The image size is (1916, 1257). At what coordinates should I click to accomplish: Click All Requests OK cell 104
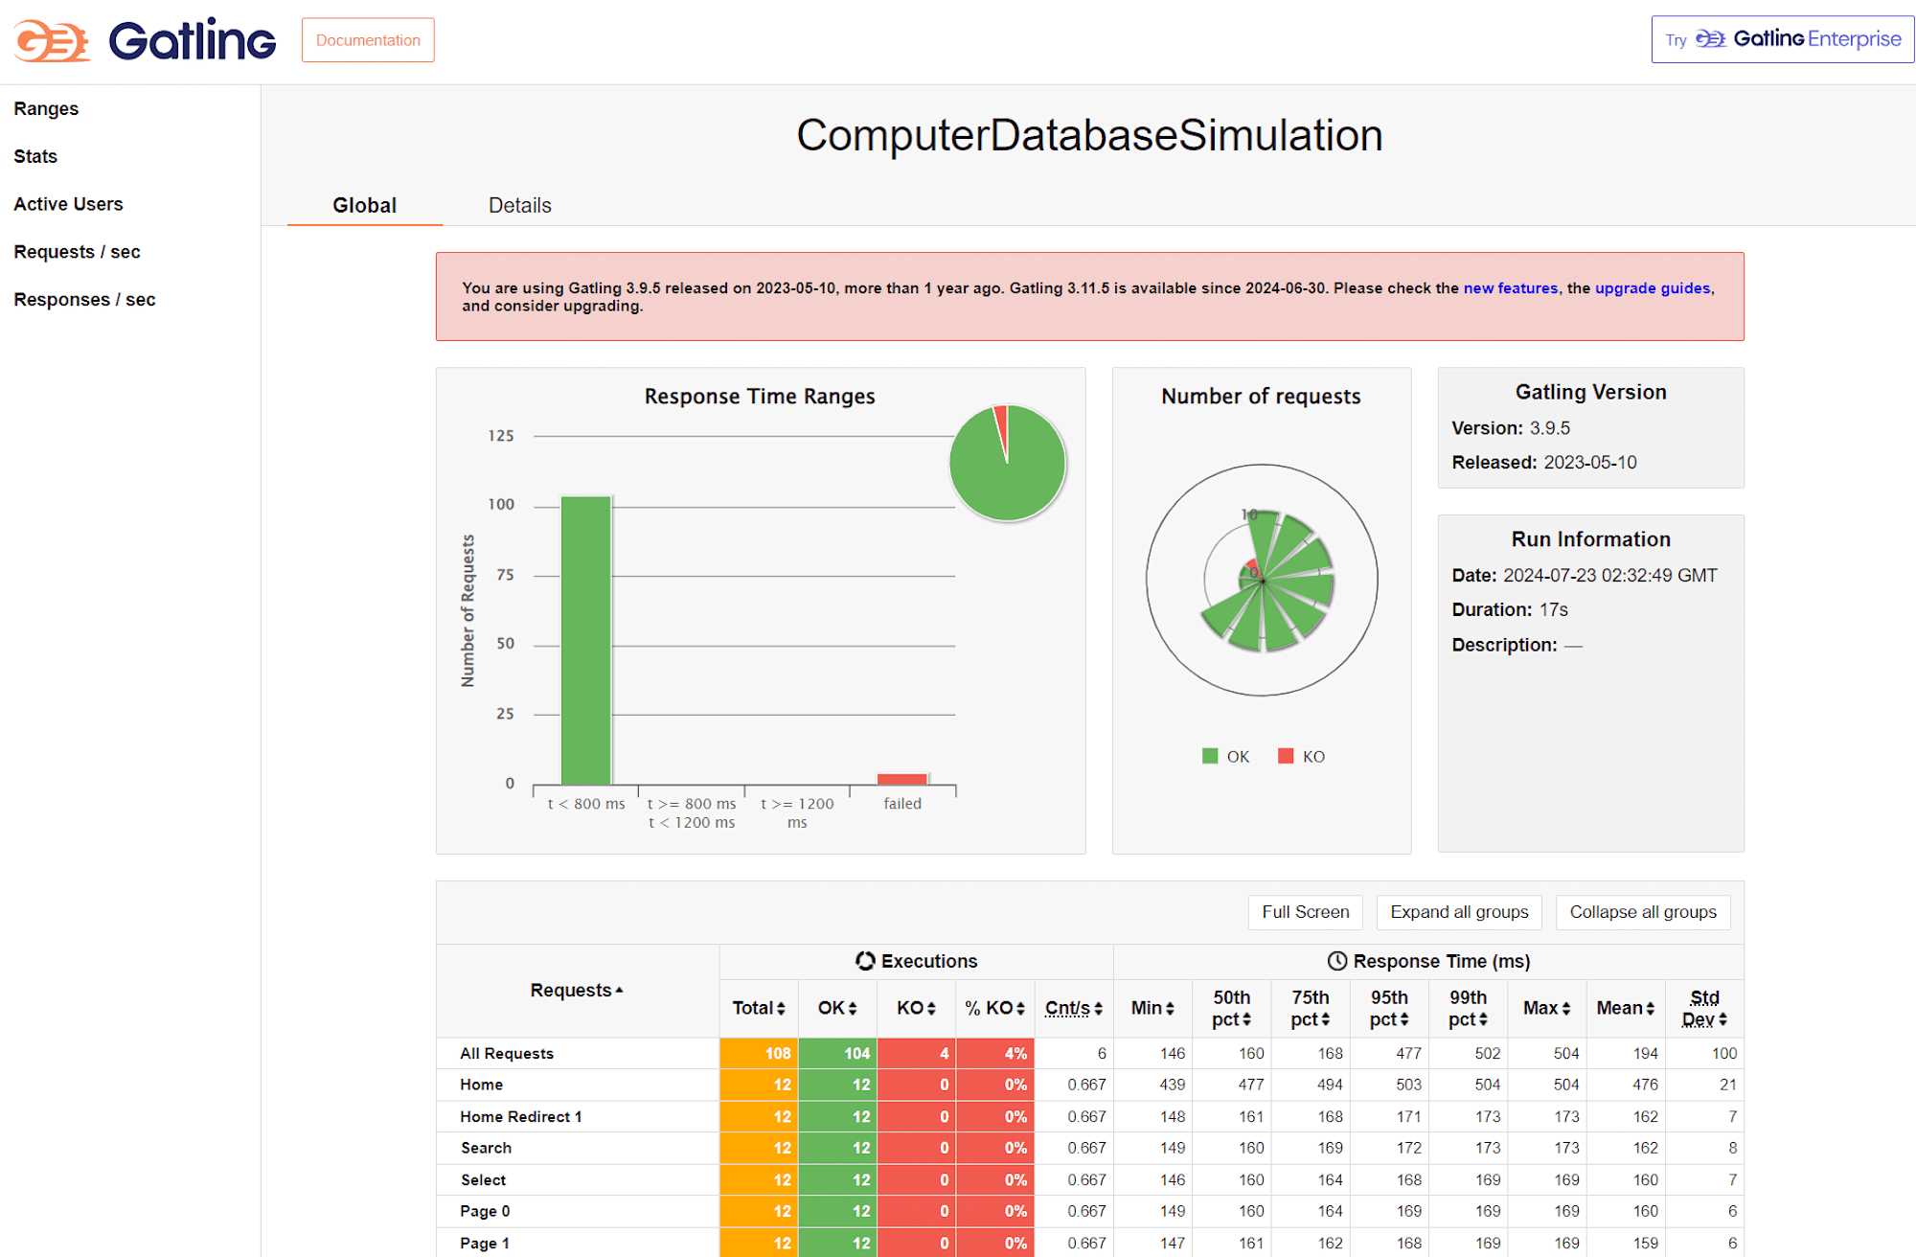click(837, 1054)
